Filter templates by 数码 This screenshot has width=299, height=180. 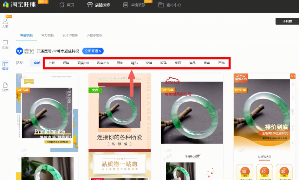pyautogui.click(x=163, y=63)
